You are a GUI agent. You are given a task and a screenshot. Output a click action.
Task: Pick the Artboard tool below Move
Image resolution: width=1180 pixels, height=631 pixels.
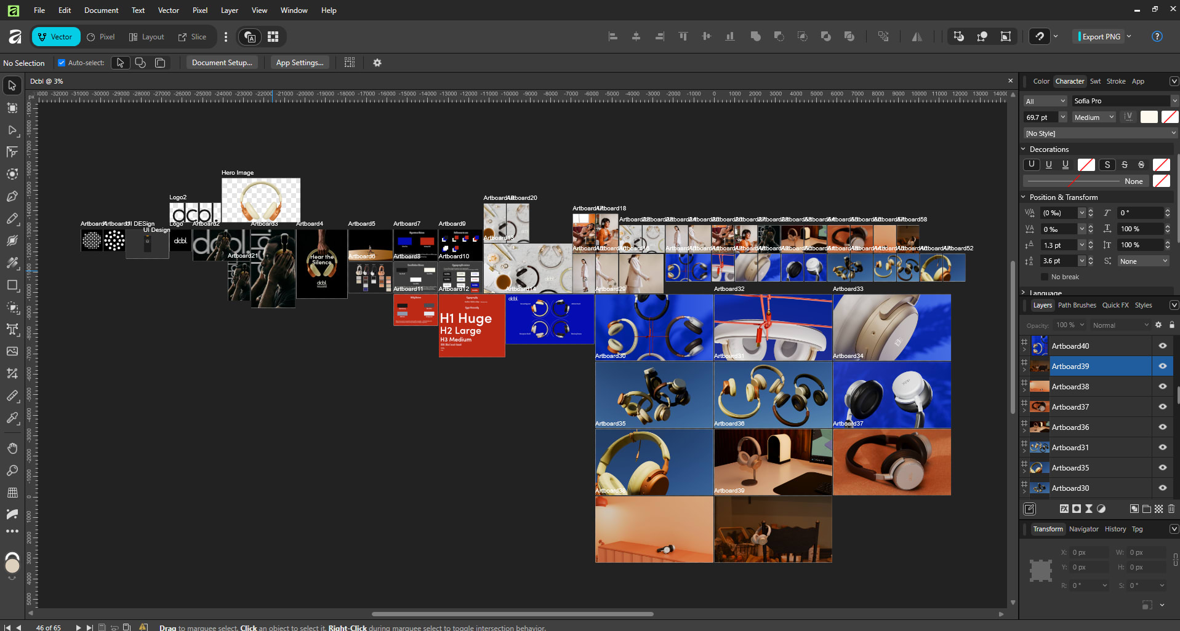tap(12, 108)
